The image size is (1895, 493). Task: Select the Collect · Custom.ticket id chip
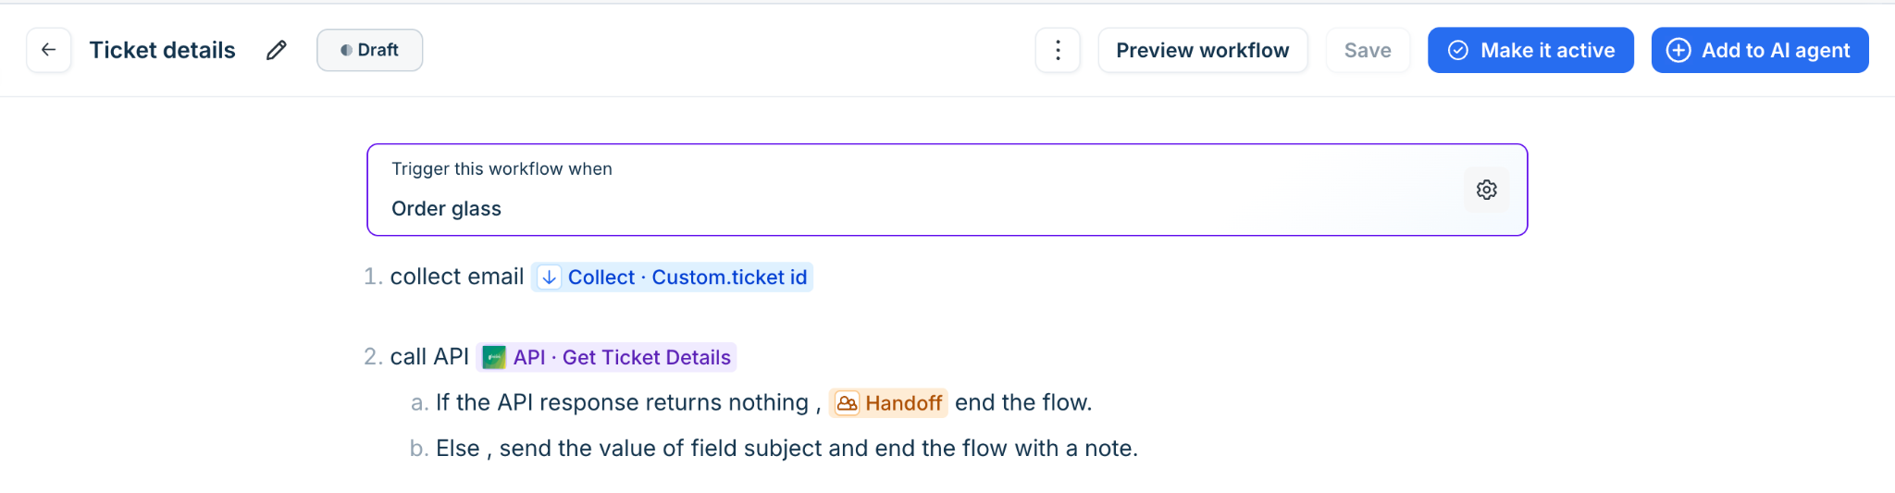click(x=672, y=277)
